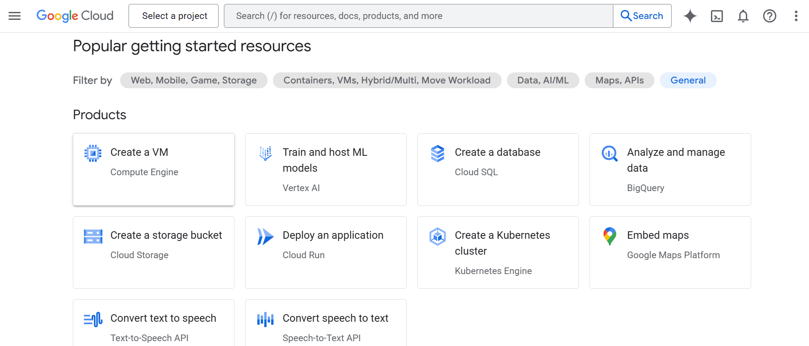The image size is (809, 346).
Task: Click the 'Cloud SQL' subtitle text
Action: tap(476, 172)
